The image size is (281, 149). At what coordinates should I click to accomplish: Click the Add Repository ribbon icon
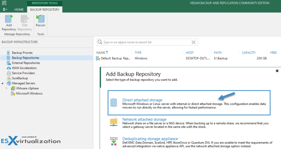[9, 19]
